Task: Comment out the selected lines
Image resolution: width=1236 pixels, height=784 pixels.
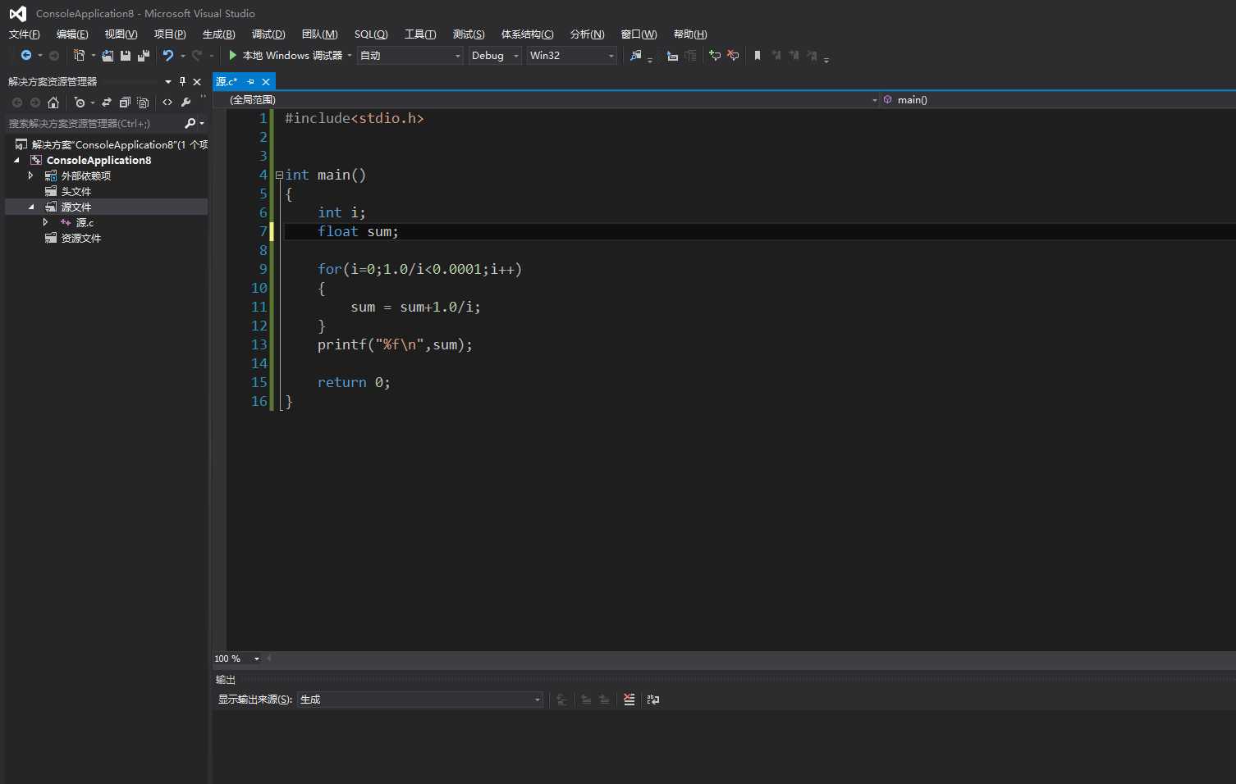Action: [x=715, y=56]
